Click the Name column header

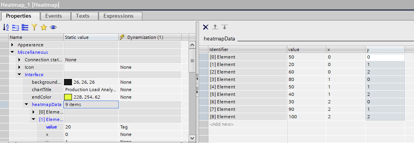pyautogui.click(x=36, y=37)
